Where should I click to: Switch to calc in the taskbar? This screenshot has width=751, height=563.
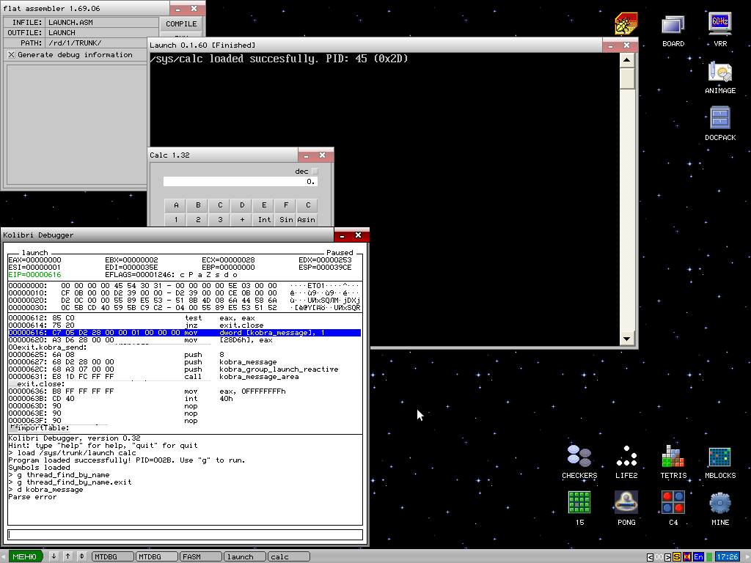[x=287, y=557]
